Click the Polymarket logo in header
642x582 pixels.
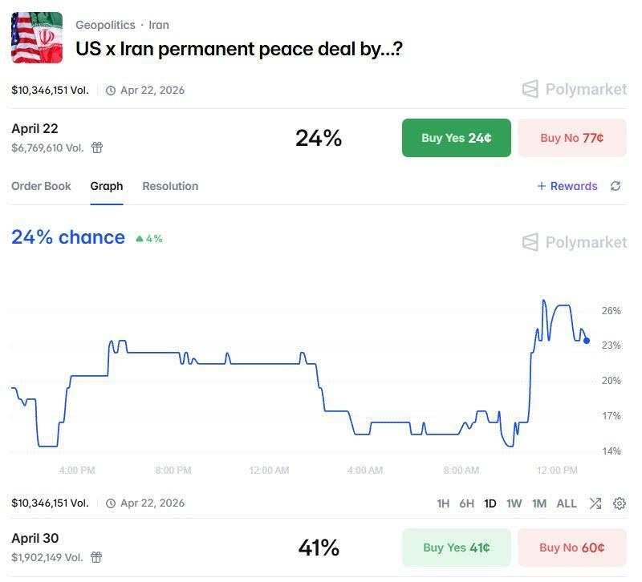pos(575,89)
